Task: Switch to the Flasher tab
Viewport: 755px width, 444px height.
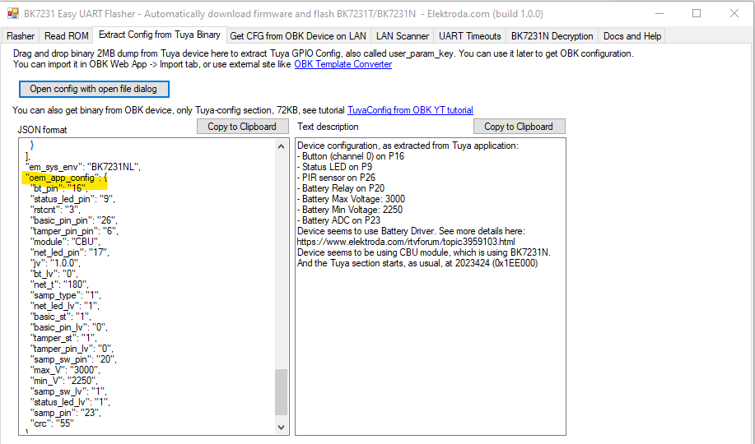Action: 21,36
